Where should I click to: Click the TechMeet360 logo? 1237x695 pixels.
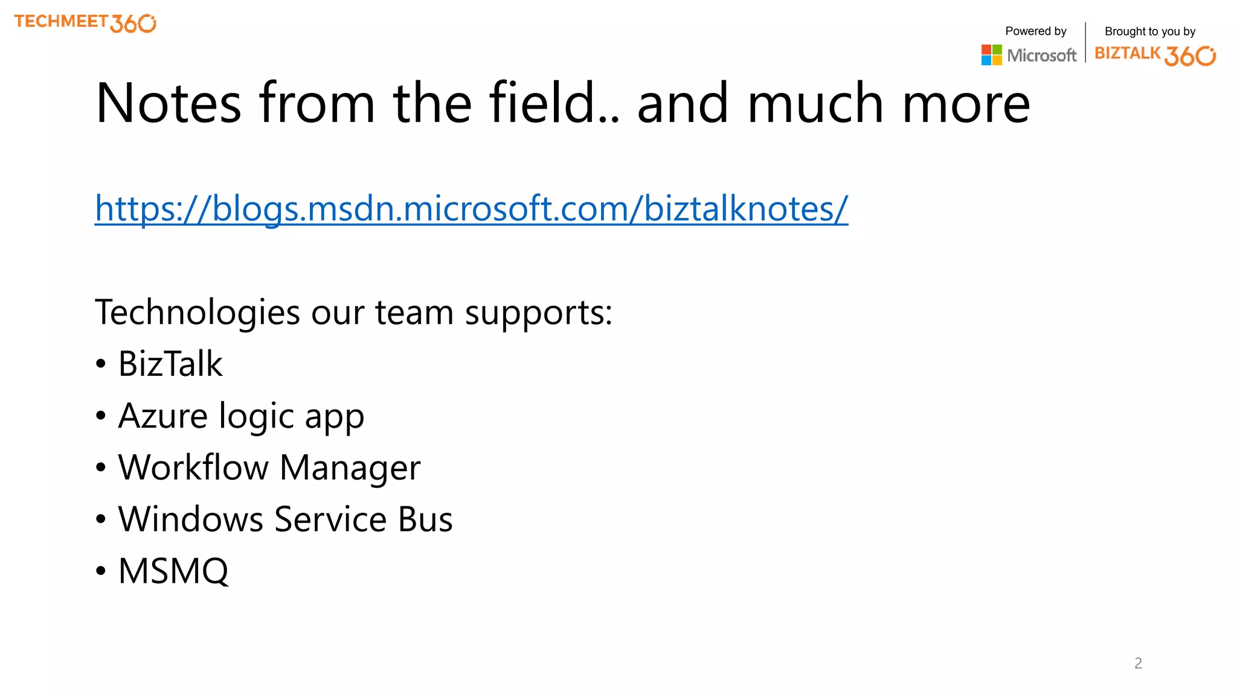(x=85, y=23)
